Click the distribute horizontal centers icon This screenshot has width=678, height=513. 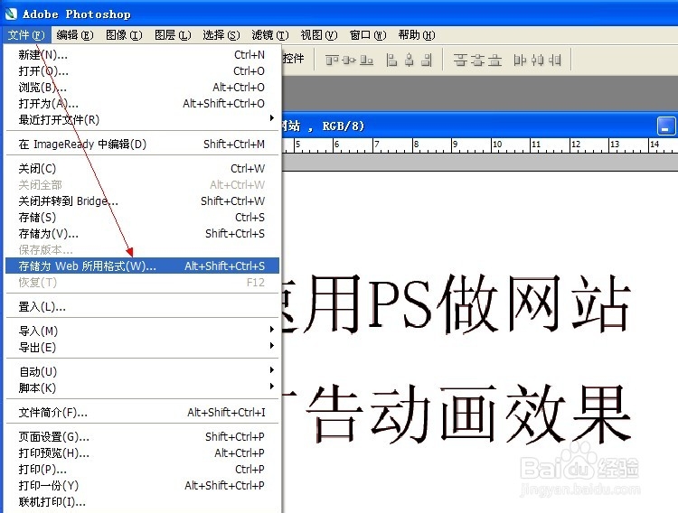pos(538,60)
